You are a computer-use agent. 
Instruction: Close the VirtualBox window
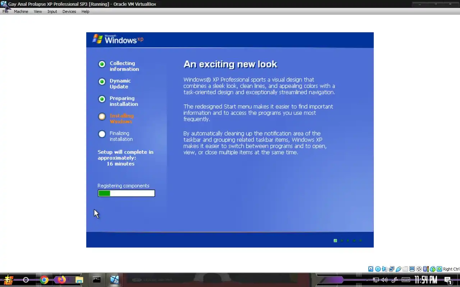[x=450, y=4]
